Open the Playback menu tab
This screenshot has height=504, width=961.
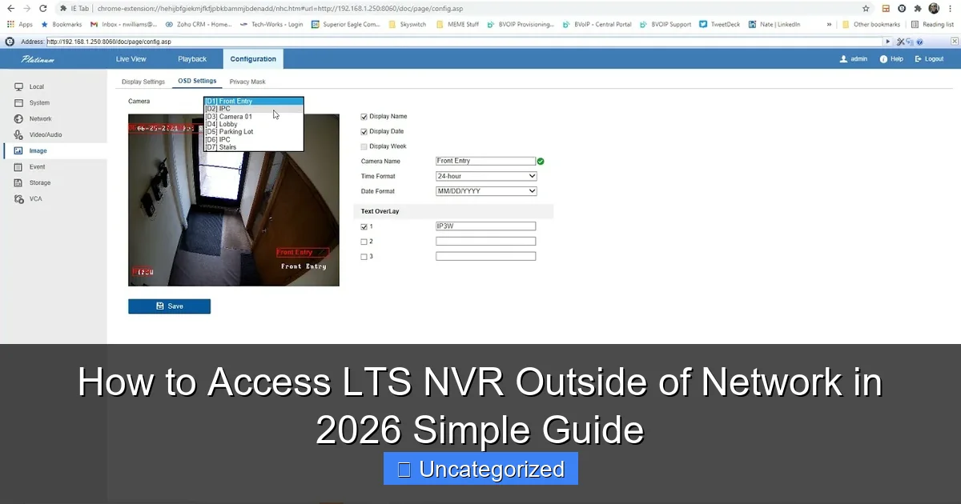pos(192,58)
